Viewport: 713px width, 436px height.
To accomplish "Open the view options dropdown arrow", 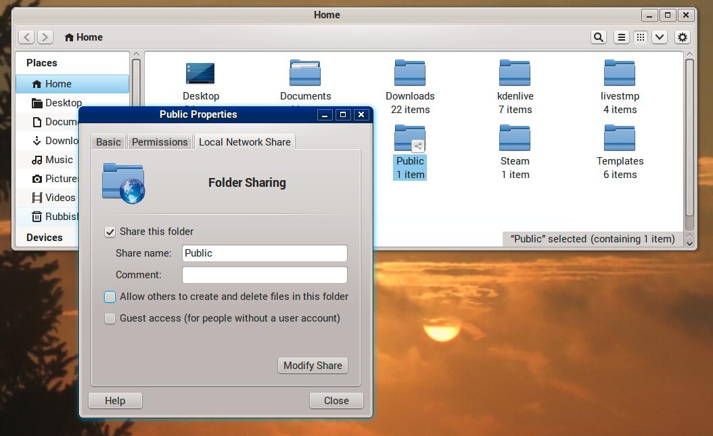I will pos(660,37).
